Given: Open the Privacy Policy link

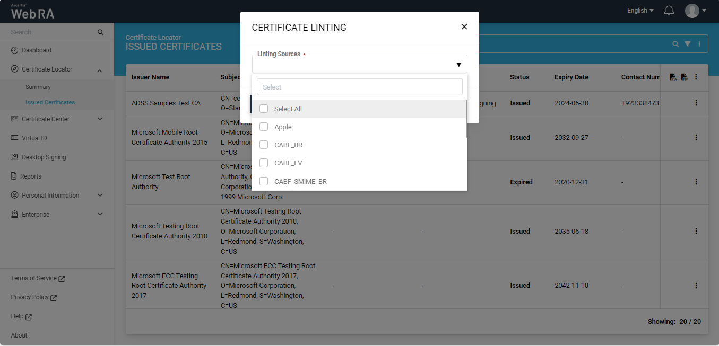Looking at the screenshot, I should coord(34,297).
